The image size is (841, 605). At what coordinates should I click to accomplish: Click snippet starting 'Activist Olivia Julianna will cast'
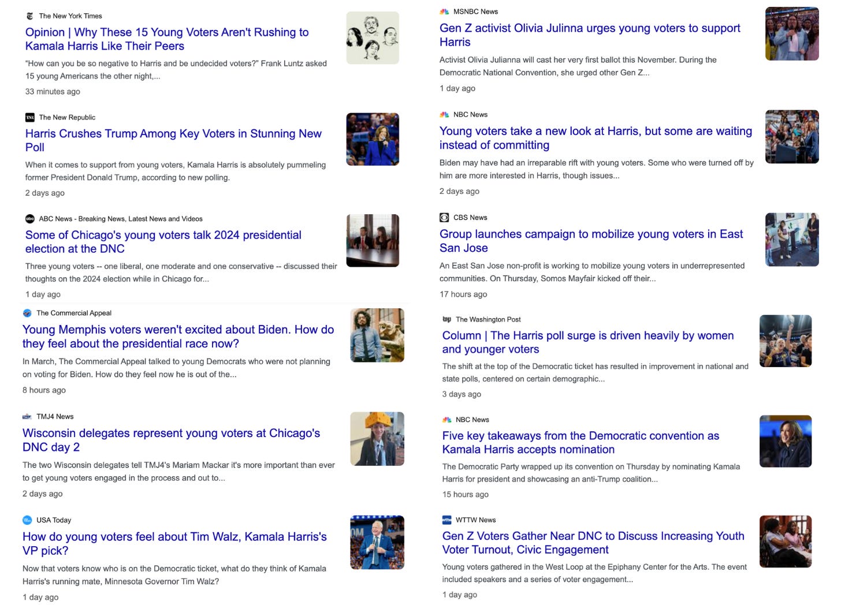(578, 66)
